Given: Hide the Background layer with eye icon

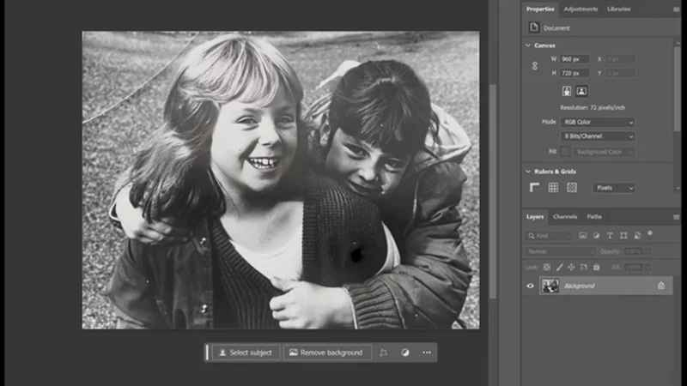Looking at the screenshot, I should pos(530,286).
